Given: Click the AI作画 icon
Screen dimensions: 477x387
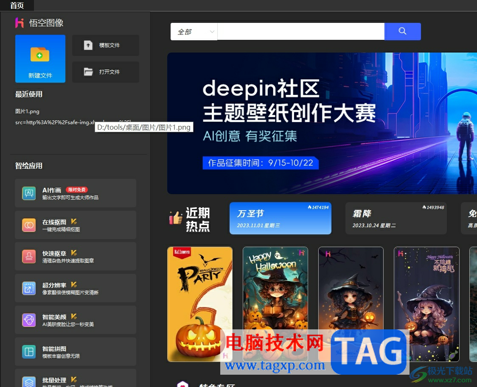Looking at the screenshot, I should [x=29, y=193].
